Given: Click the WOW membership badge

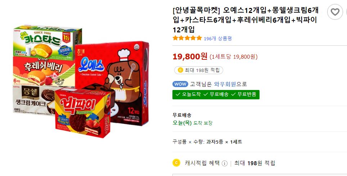Looking at the screenshot, I should point(180,84).
